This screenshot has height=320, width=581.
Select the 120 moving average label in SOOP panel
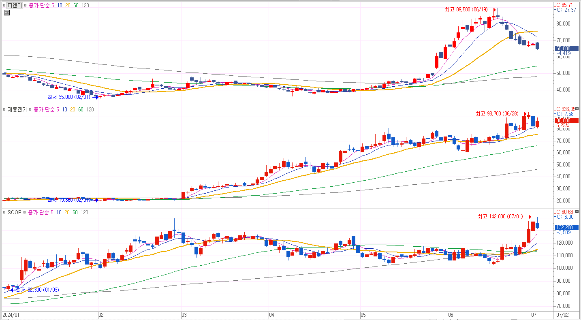pyautogui.click(x=84, y=212)
